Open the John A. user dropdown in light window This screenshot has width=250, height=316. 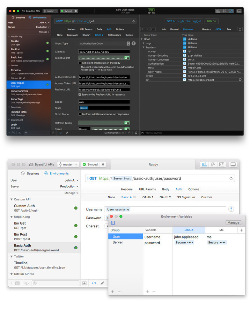pyautogui.click(x=71, y=180)
